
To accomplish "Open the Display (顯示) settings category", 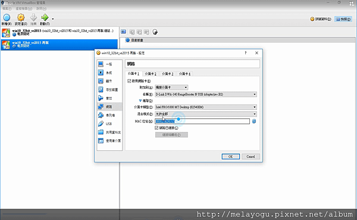I will tap(109, 81).
